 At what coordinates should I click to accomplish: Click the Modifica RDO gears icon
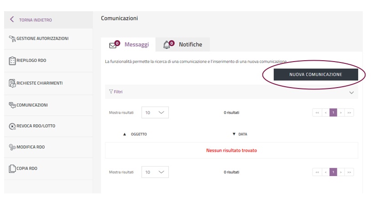[x=12, y=147]
